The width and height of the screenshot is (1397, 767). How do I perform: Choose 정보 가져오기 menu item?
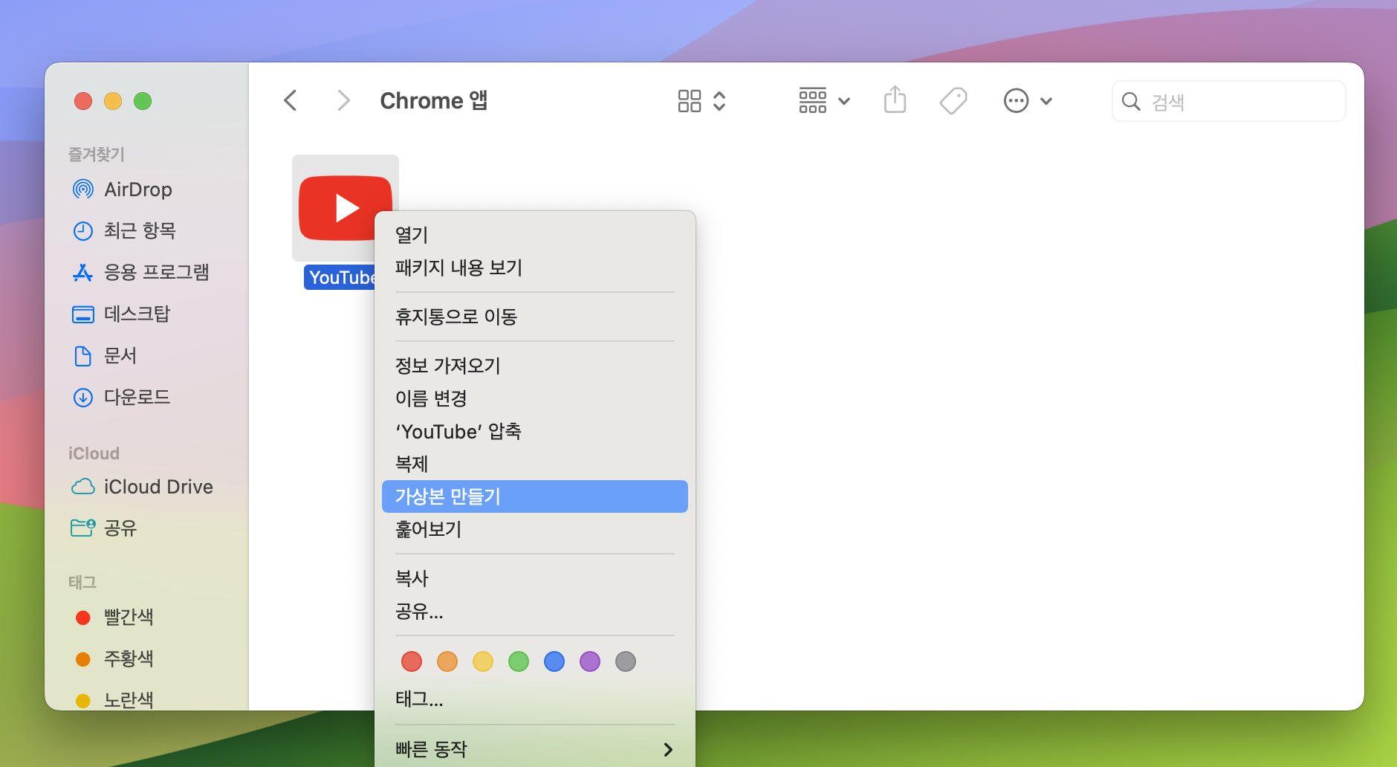(x=534, y=366)
